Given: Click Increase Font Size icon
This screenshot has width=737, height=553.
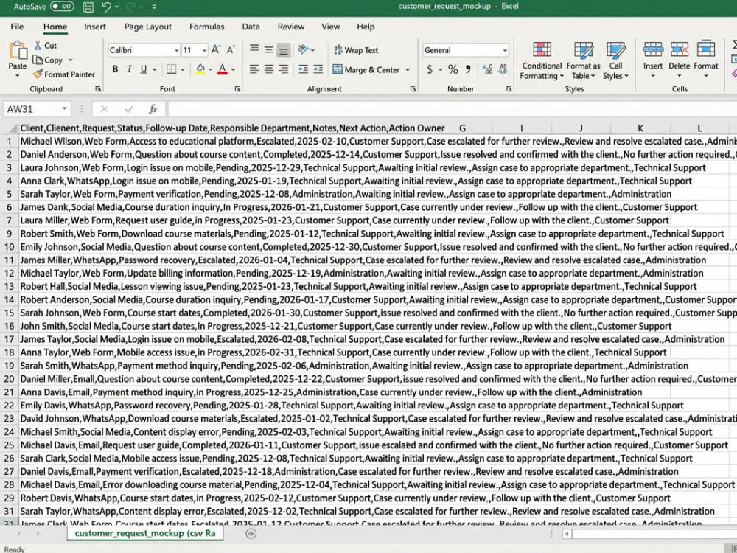Looking at the screenshot, I should coord(216,49).
